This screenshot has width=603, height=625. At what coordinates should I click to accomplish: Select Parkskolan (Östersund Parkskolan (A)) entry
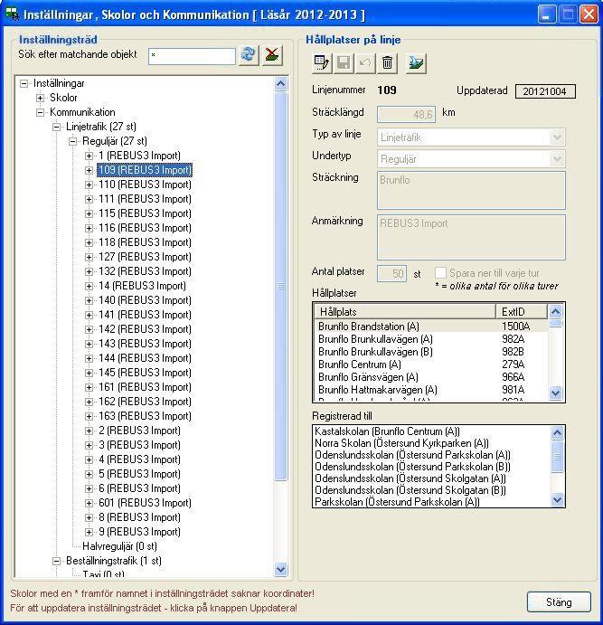click(432, 502)
